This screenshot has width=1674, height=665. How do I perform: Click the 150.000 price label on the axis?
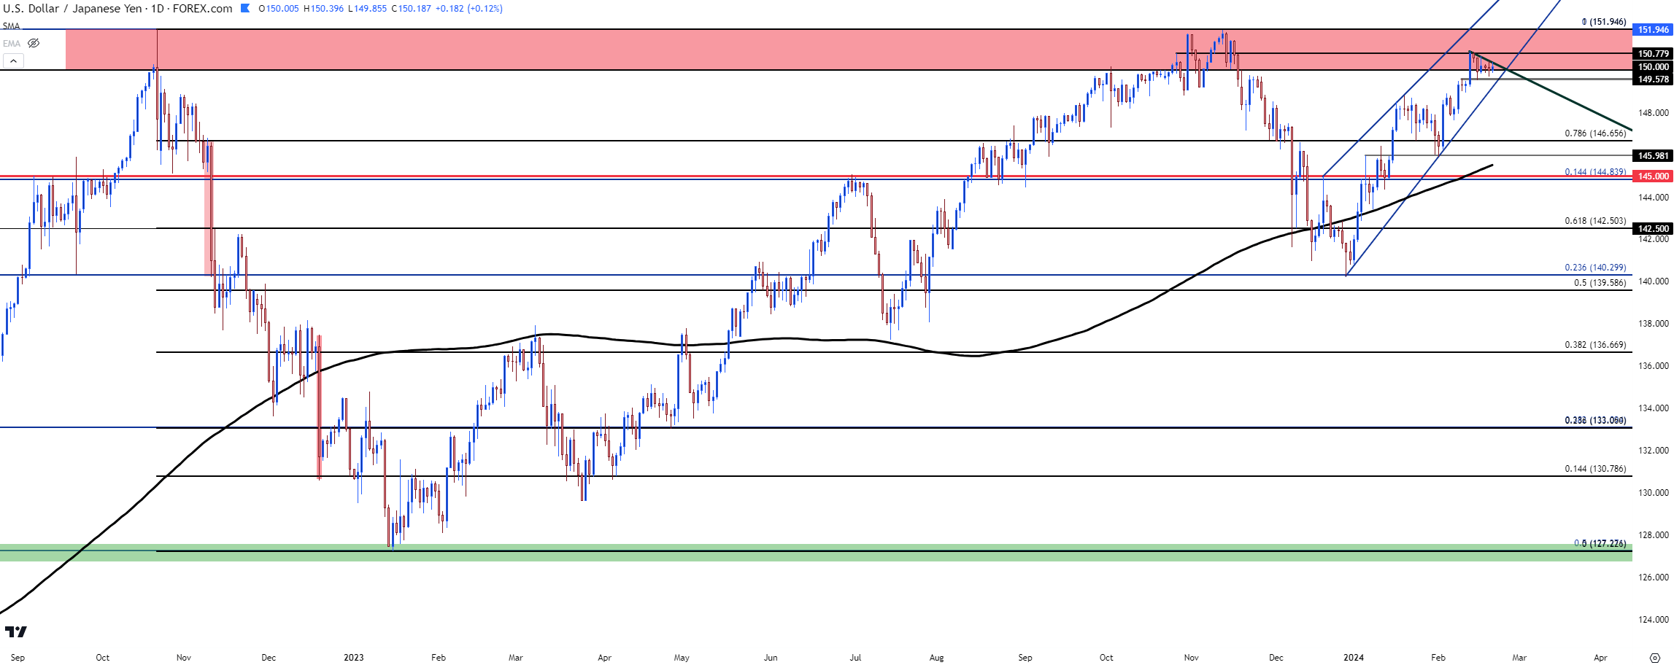click(1653, 66)
